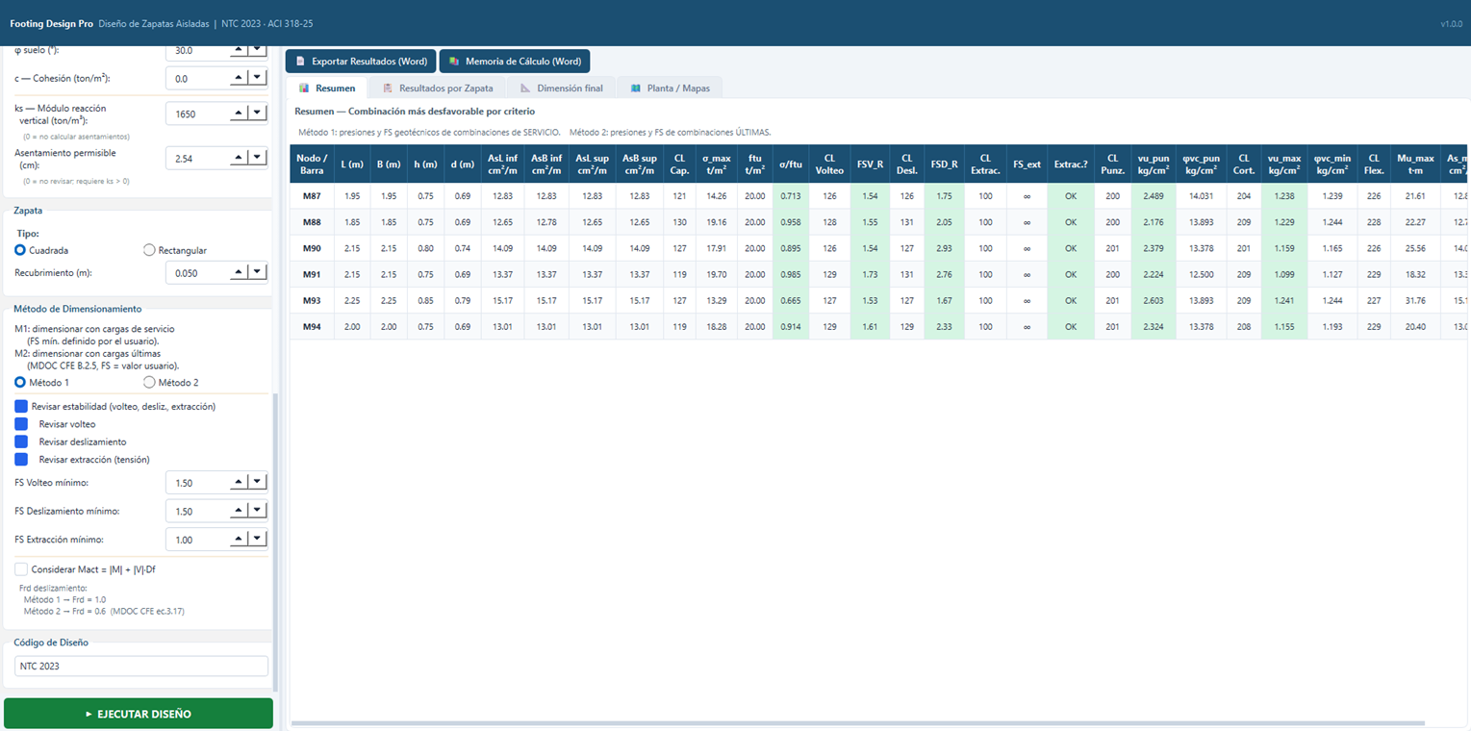Select the Rectangular footing type

[x=149, y=250]
